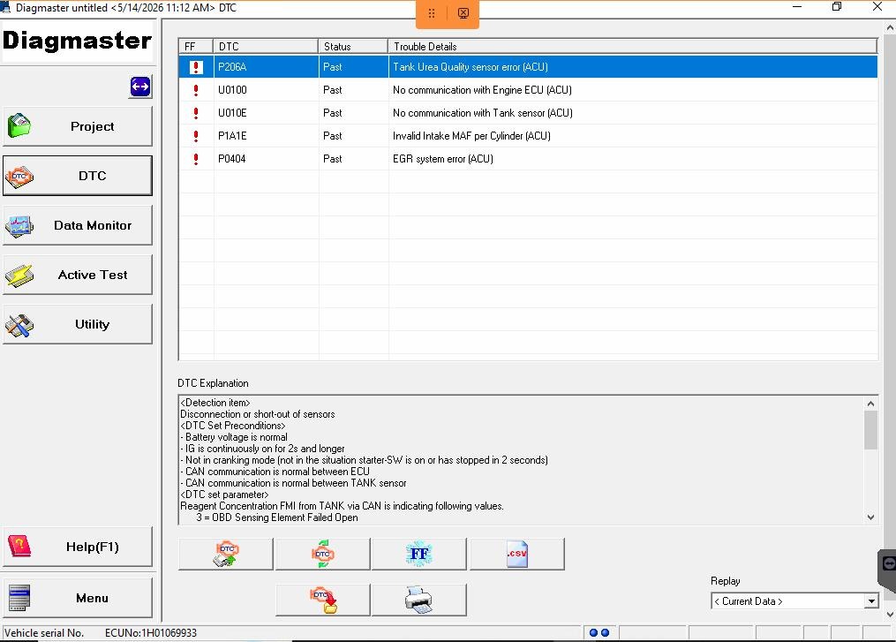Open the Utility section
The height and width of the screenshot is (642, 896).
pyautogui.click(x=78, y=324)
